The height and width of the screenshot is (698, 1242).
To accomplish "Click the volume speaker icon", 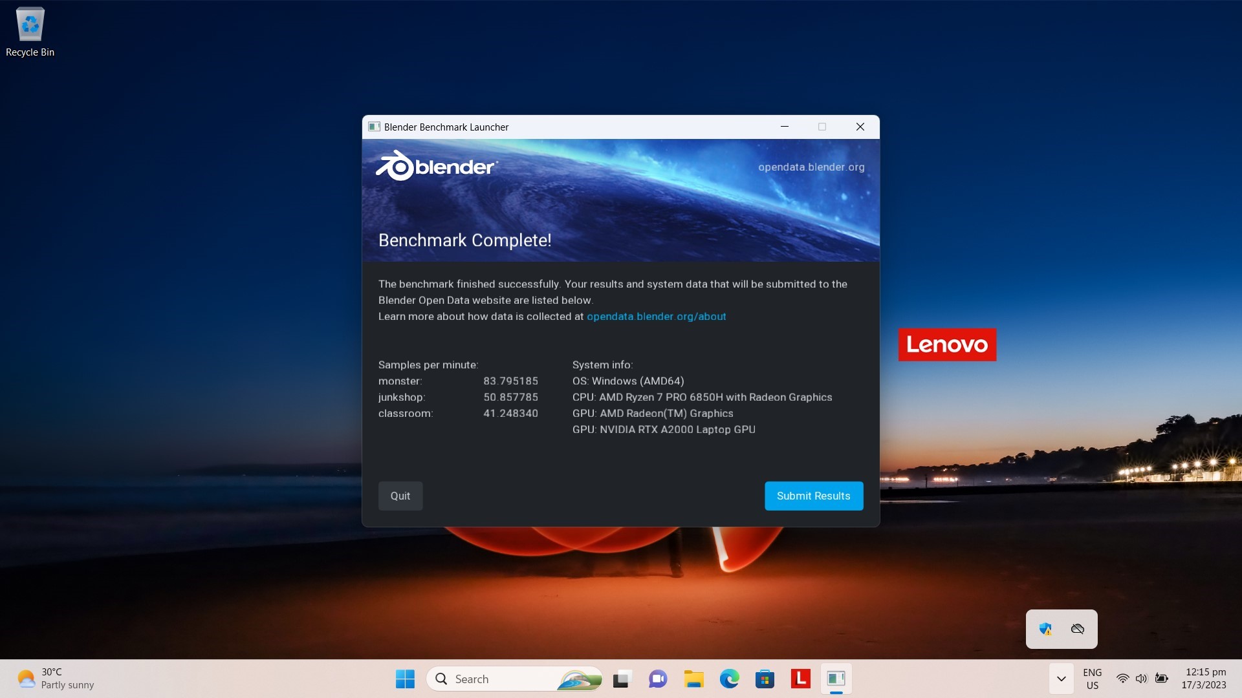I will 1142,679.
